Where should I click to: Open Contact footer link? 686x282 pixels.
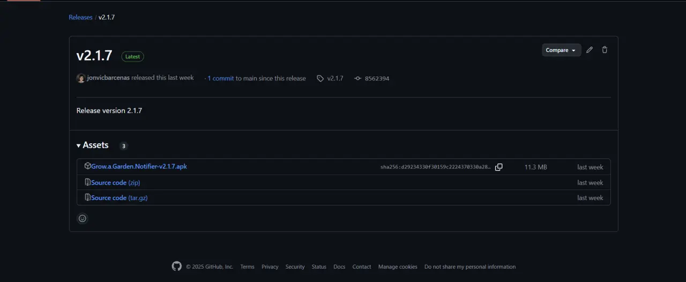tap(362, 266)
